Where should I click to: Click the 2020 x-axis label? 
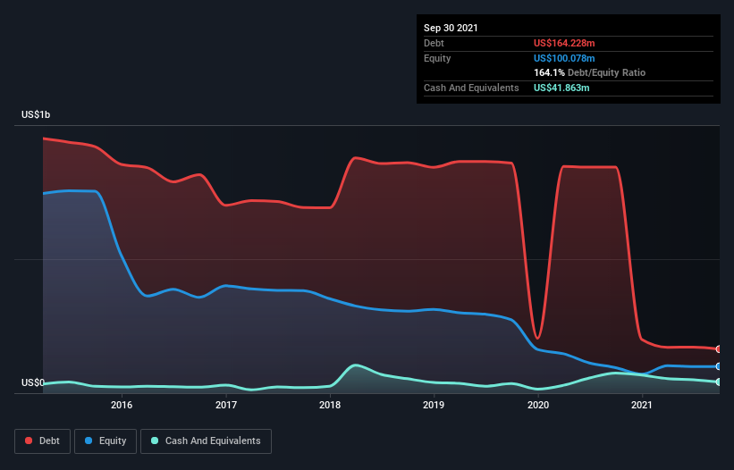538,405
